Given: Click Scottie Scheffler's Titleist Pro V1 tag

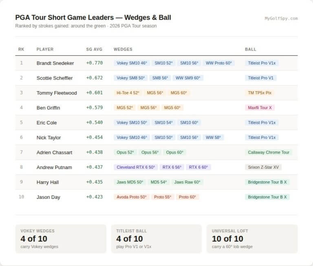Looking at the screenshot, I should (260, 78).
